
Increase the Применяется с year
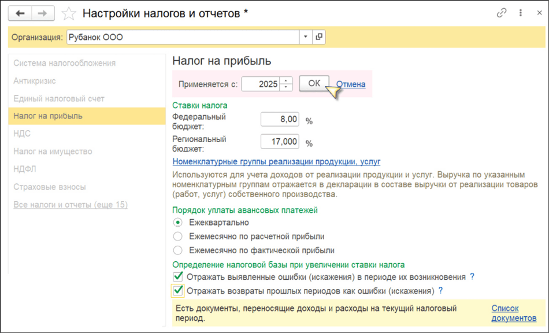point(286,81)
